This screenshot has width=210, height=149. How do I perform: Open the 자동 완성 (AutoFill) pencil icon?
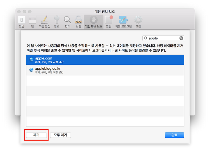point(45,20)
